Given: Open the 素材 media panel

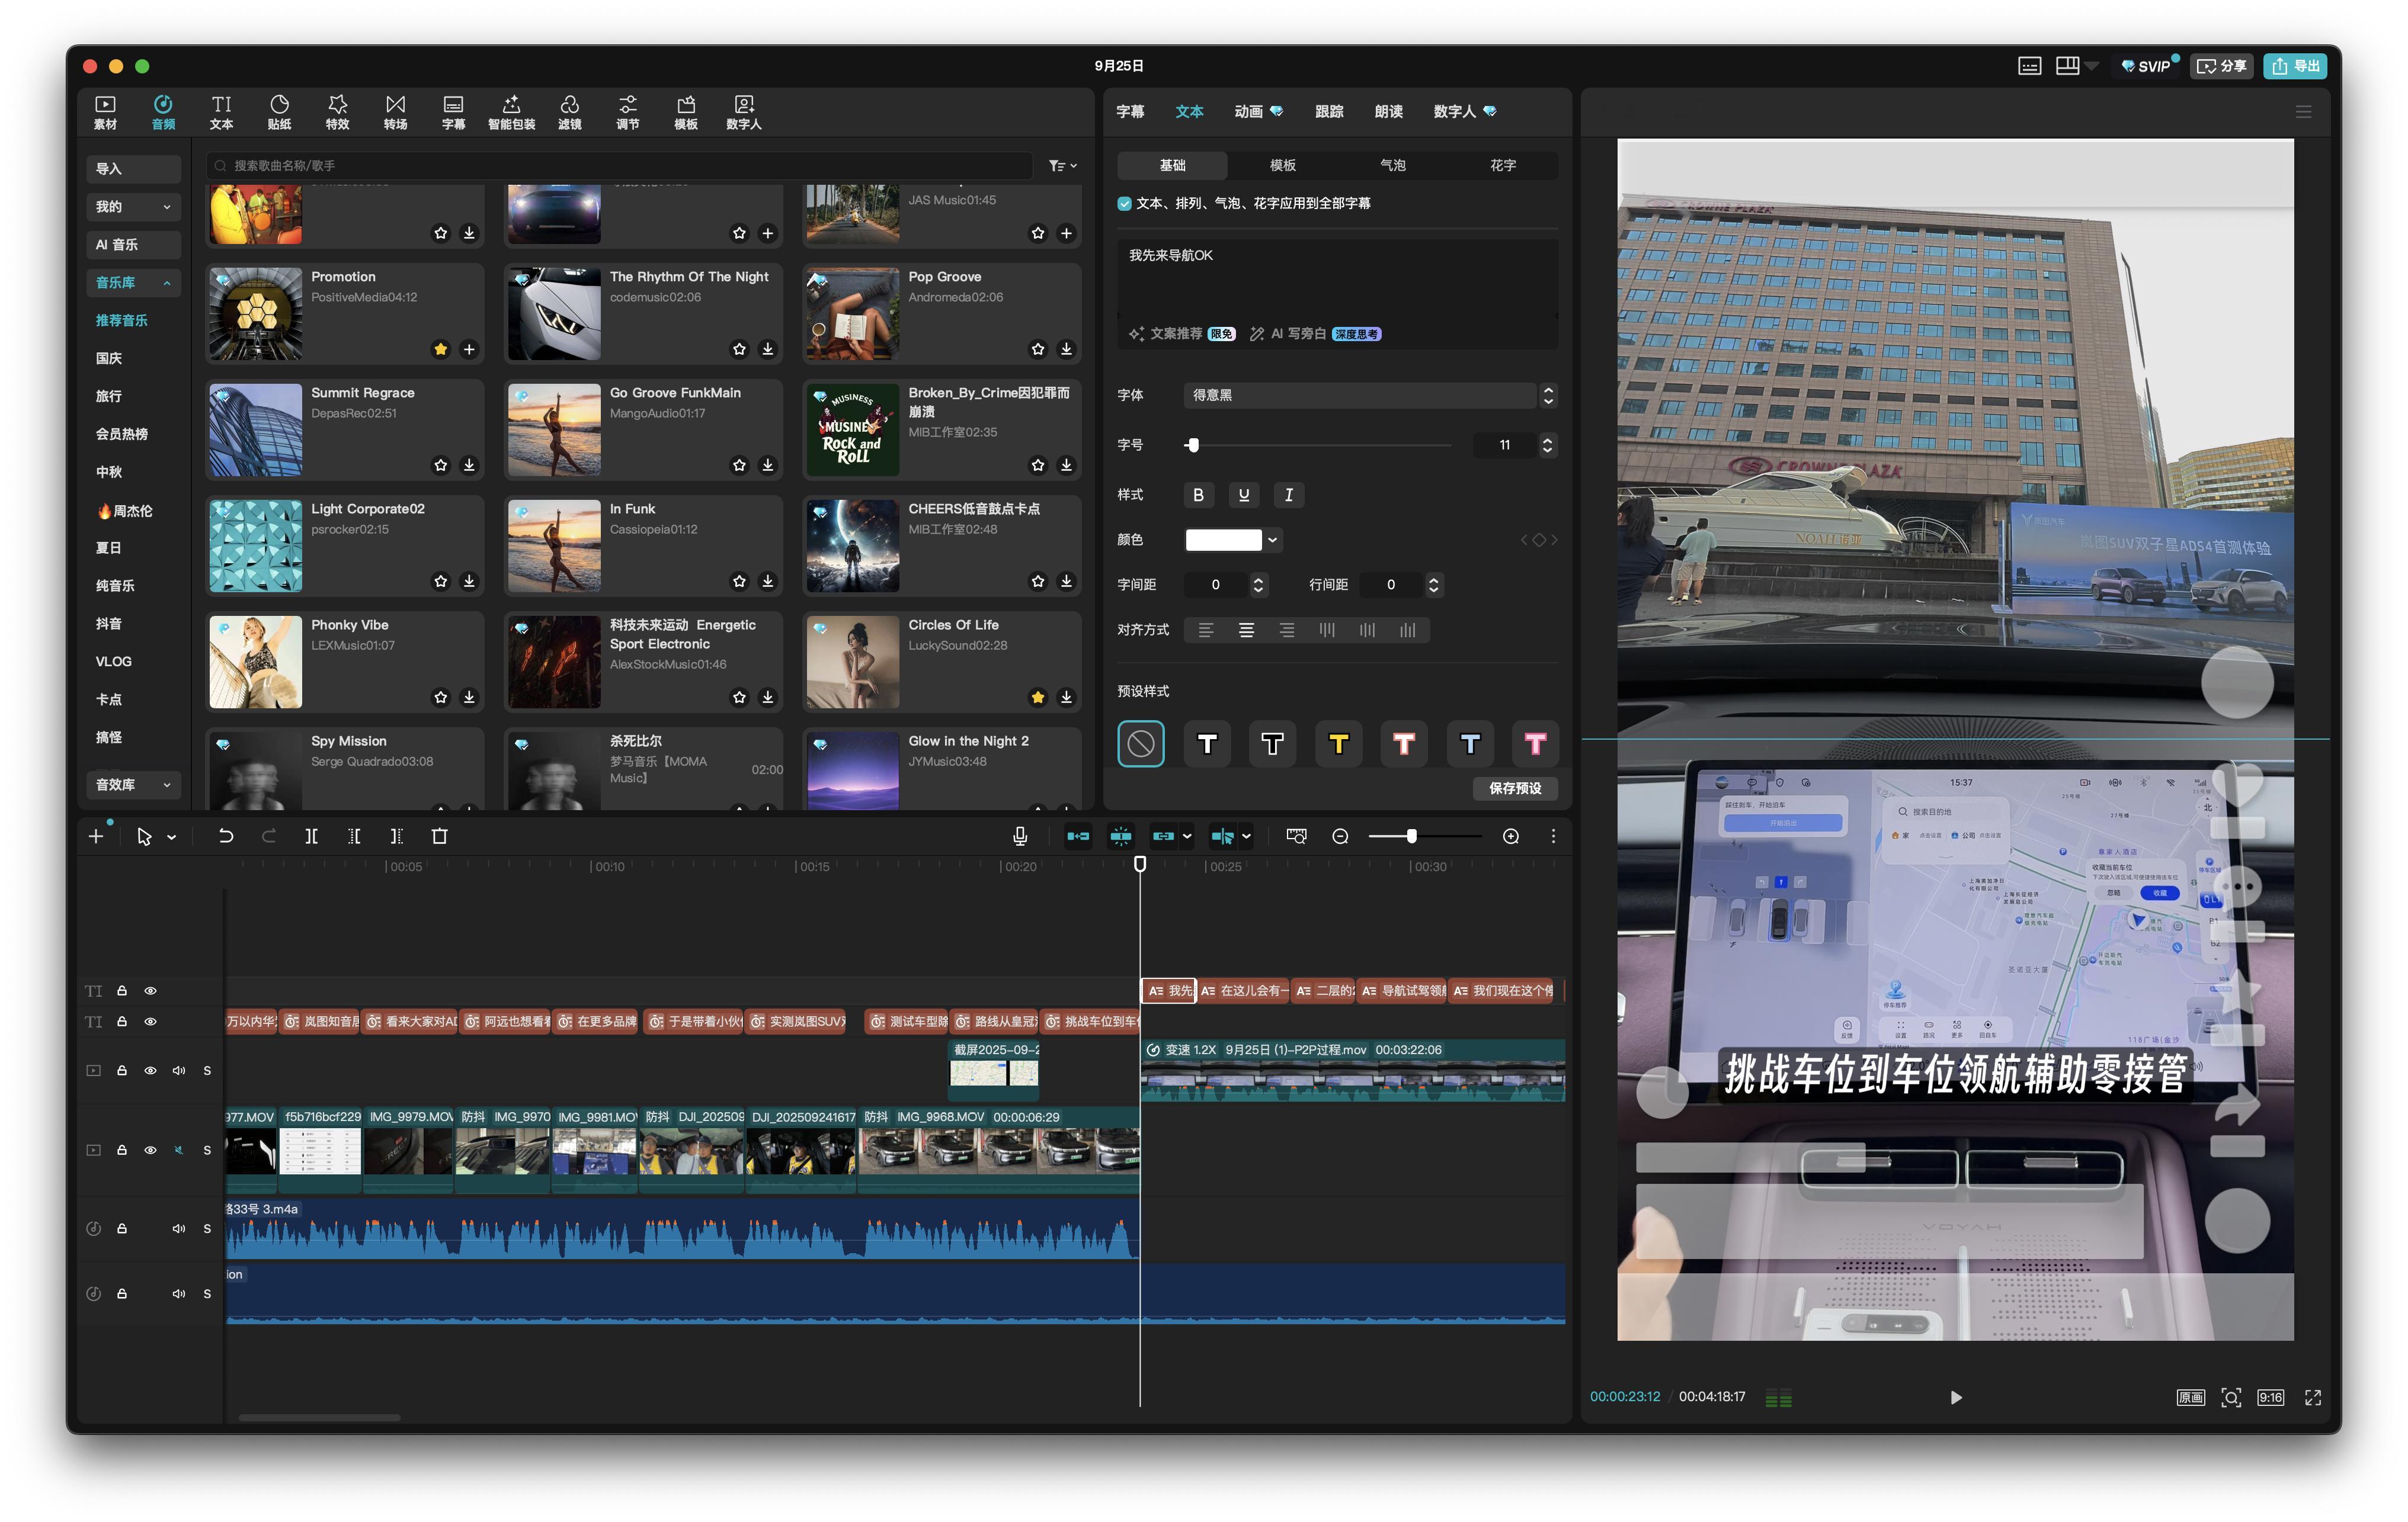Looking at the screenshot, I should pos(105,112).
